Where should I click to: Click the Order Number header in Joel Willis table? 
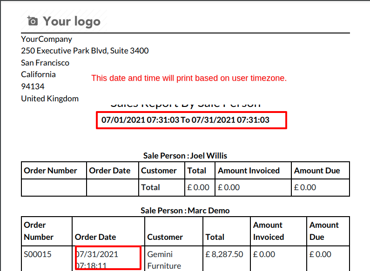pyautogui.click(x=51, y=171)
